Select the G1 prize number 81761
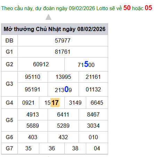The image size is (154, 157). 63,52
